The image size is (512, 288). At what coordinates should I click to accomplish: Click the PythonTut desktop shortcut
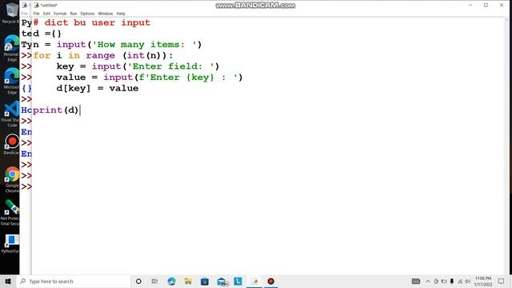point(10,243)
